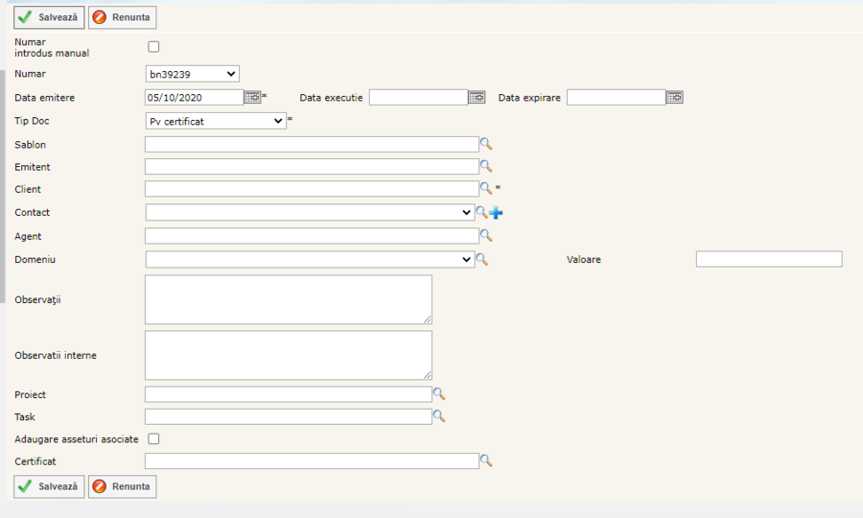Expand the Contact dropdown

[x=310, y=212]
